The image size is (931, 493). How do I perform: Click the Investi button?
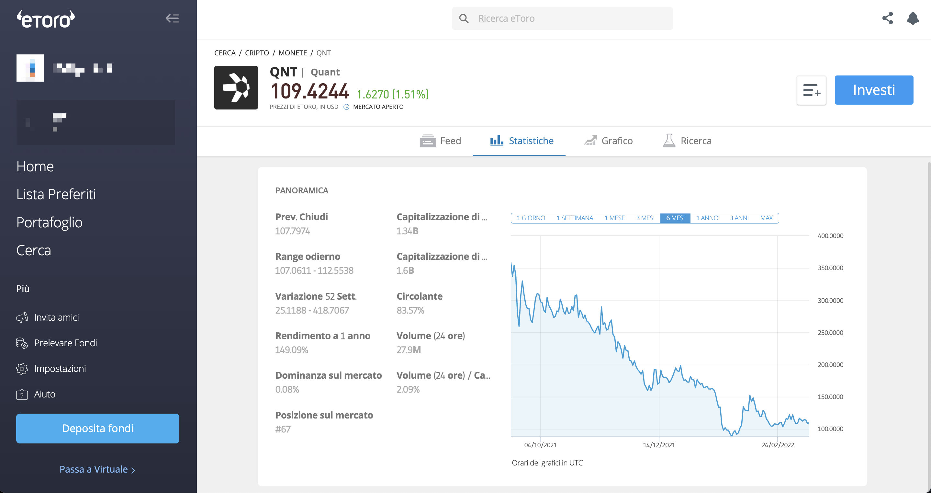click(874, 90)
